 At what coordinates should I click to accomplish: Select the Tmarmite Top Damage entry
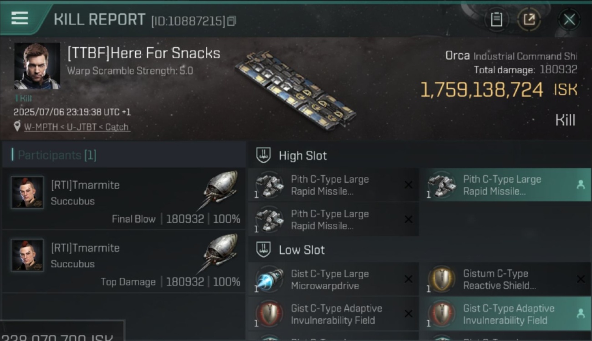[x=123, y=262]
